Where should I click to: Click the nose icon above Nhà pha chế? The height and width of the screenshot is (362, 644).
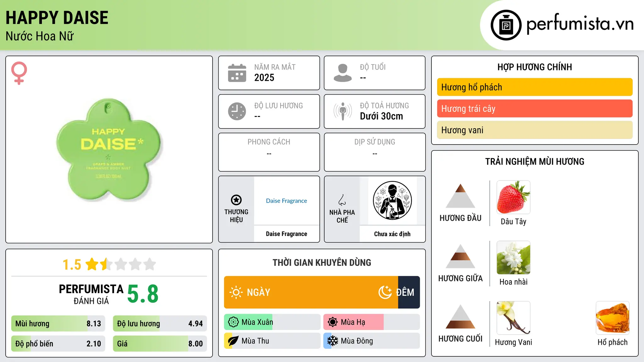coord(342,200)
